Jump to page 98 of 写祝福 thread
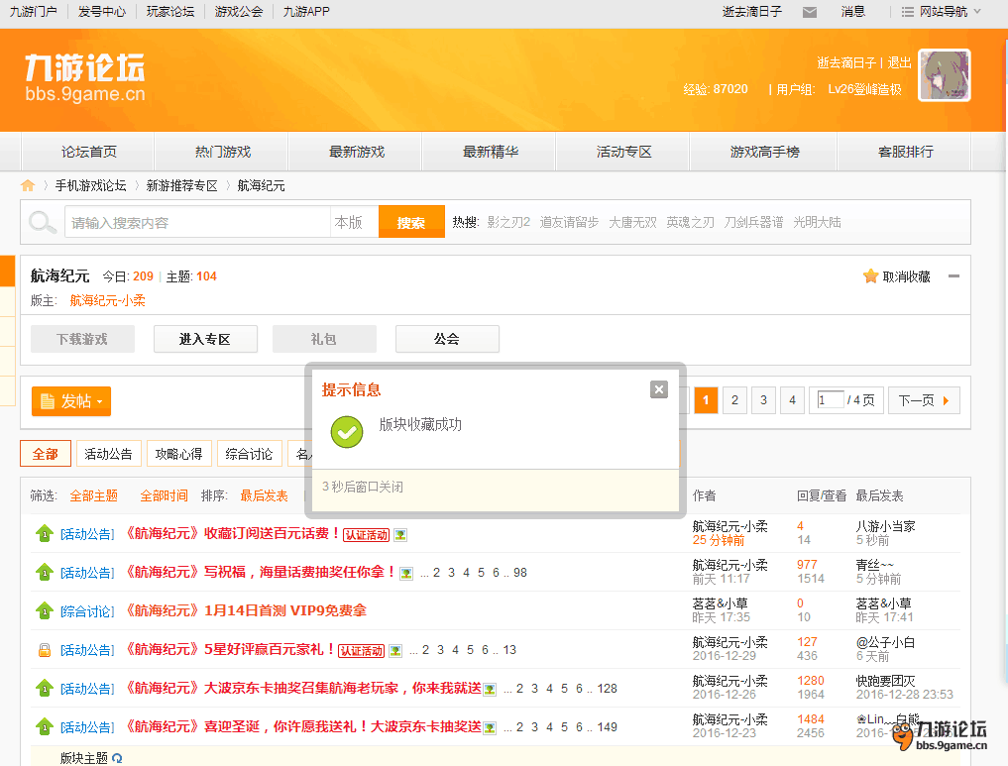The width and height of the screenshot is (1008, 766). (520, 573)
